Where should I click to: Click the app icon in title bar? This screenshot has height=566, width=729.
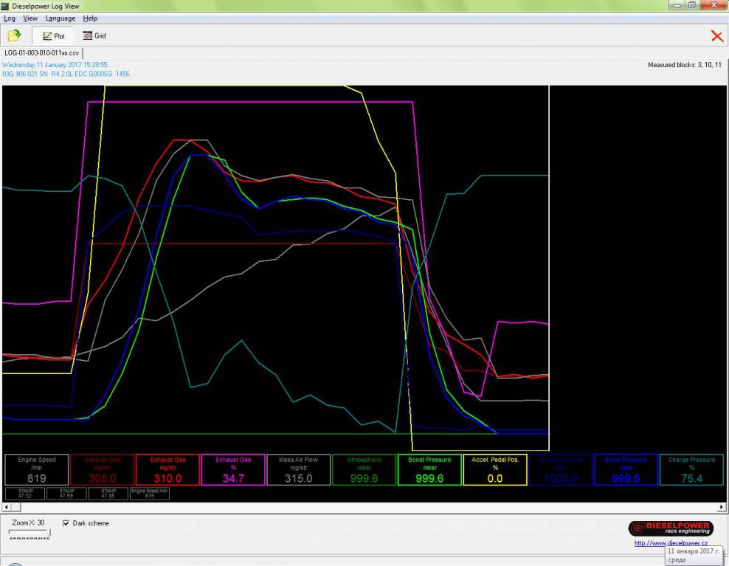[x=6, y=5]
